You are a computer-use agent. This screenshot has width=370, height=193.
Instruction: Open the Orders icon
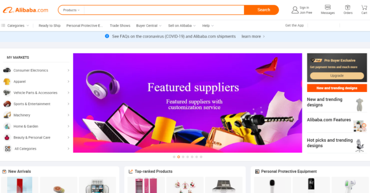click(347, 7)
